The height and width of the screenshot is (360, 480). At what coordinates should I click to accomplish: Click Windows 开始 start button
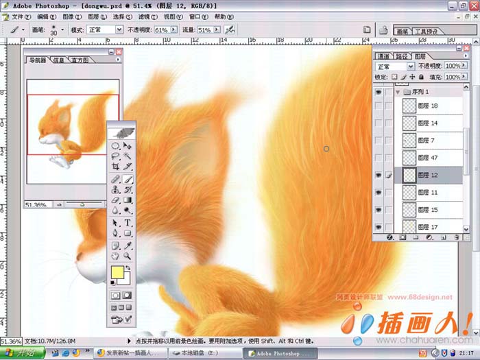point(22,353)
